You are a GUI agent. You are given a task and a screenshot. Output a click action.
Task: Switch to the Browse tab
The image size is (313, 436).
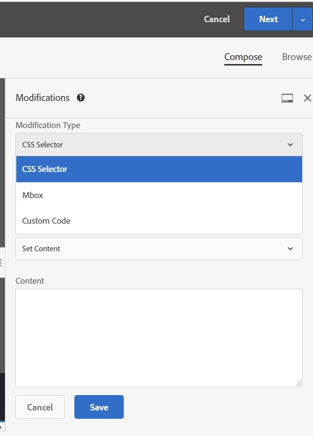tap(297, 57)
